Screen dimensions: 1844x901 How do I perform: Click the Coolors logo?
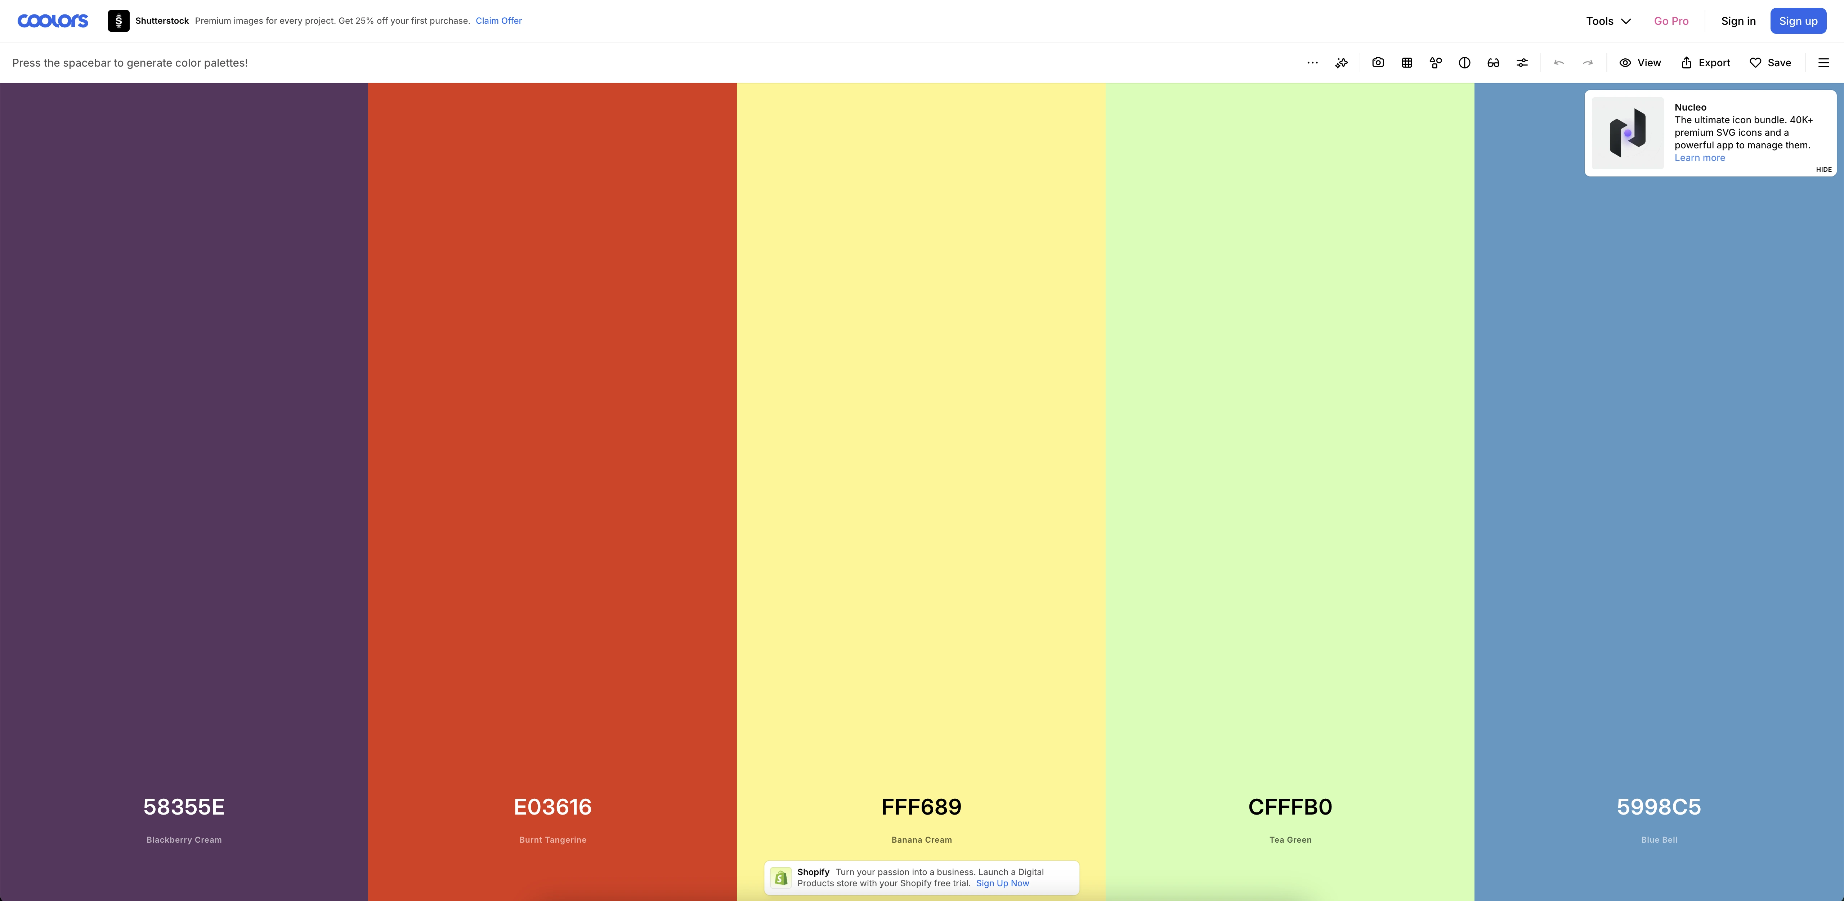coord(53,21)
